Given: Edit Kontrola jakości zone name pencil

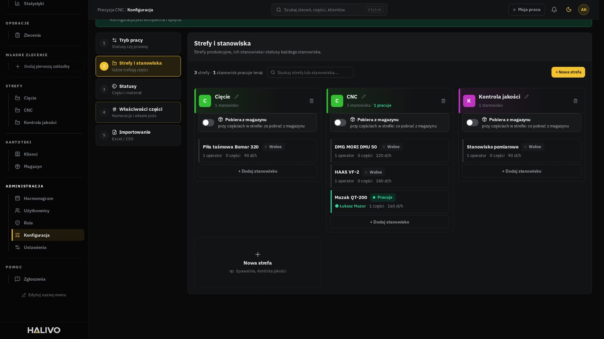Looking at the screenshot, I should (x=527, y=97).
